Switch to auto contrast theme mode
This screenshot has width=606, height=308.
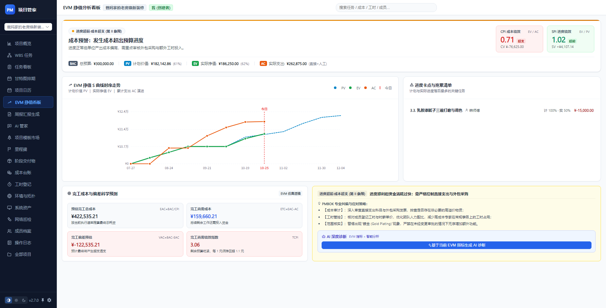(x=9, y=300)
